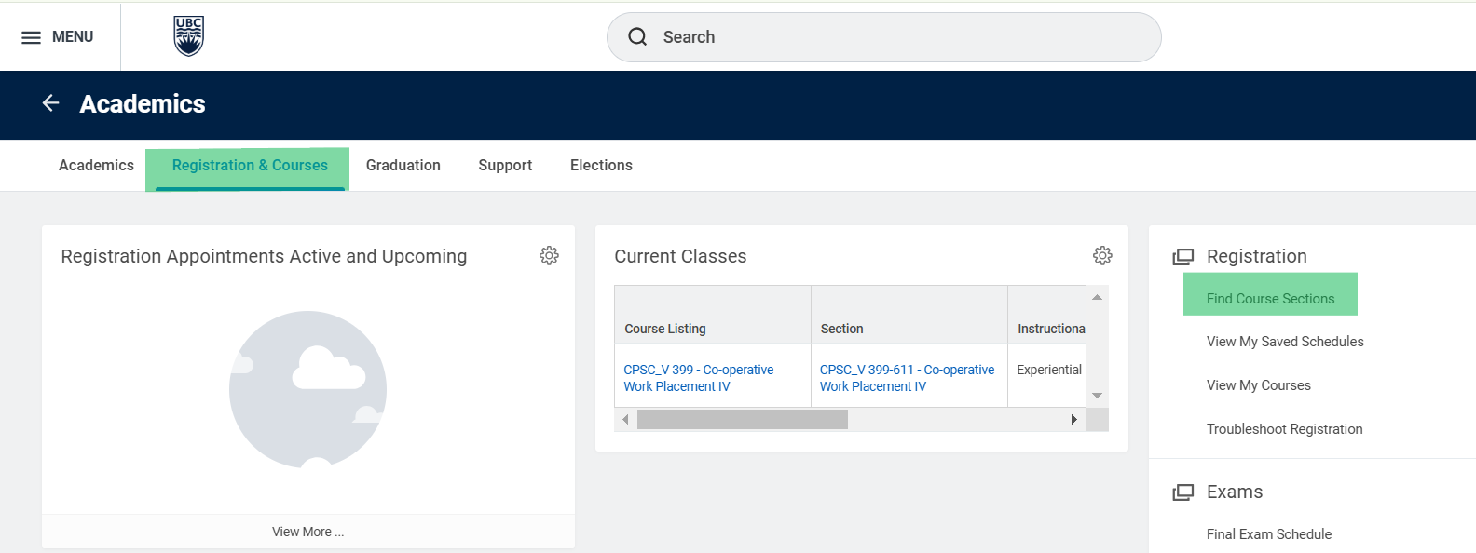Screen dimensions: 1476x553
Task: Open CPSC_V 399 course listing link
Action: 698,378
